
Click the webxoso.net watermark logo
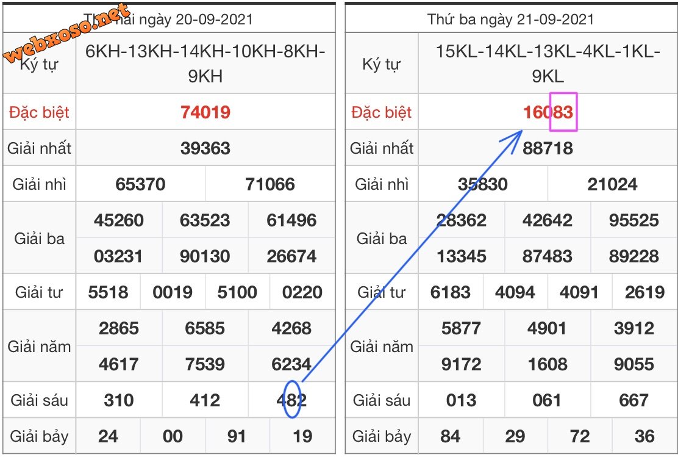tap(68, 35)
